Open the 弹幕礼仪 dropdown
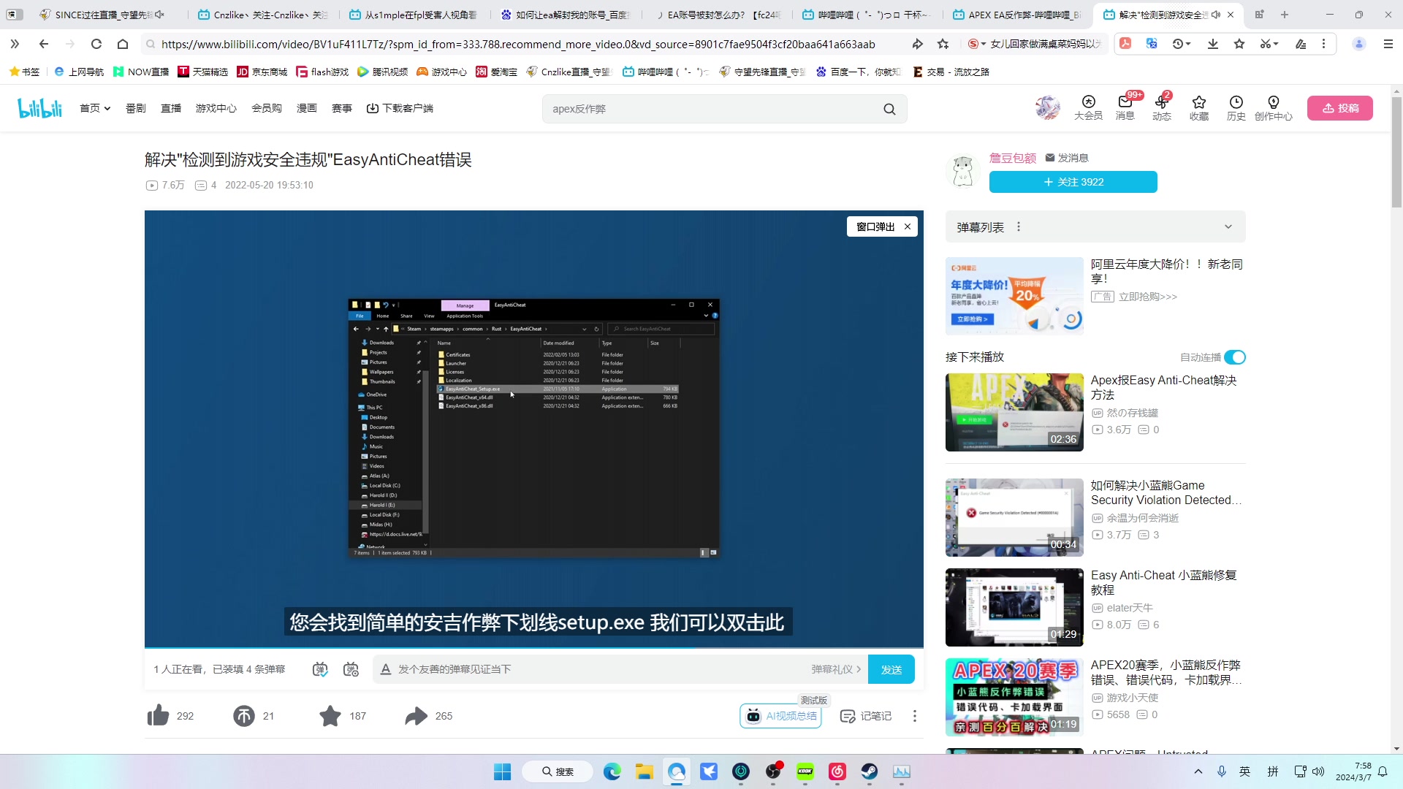This screenshot has width=1403, height=789. [835, 669]
